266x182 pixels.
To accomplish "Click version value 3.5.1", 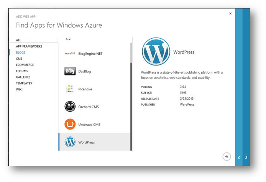I will pyautogui.click(x=183, y=87).
